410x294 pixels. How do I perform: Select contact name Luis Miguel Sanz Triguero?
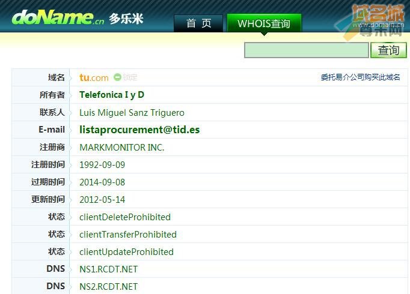coord(132,113)
